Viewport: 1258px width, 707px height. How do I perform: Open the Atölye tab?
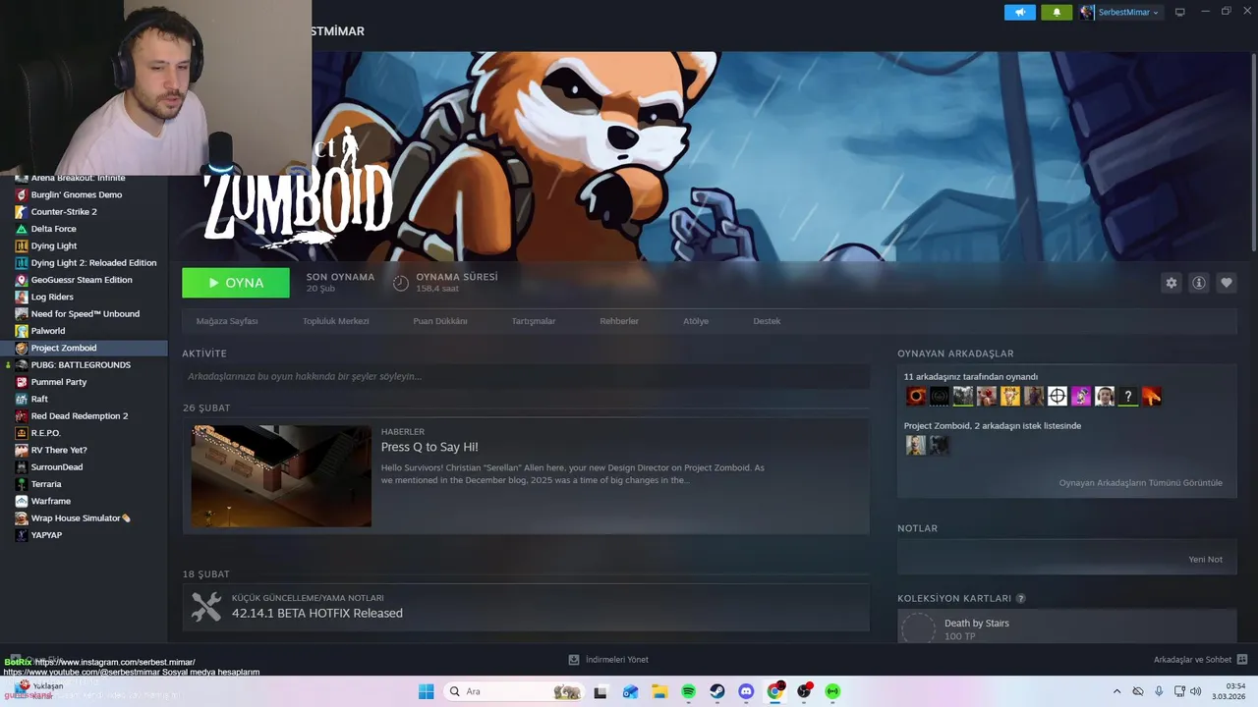pyautogui.click(x=696, y=321)
